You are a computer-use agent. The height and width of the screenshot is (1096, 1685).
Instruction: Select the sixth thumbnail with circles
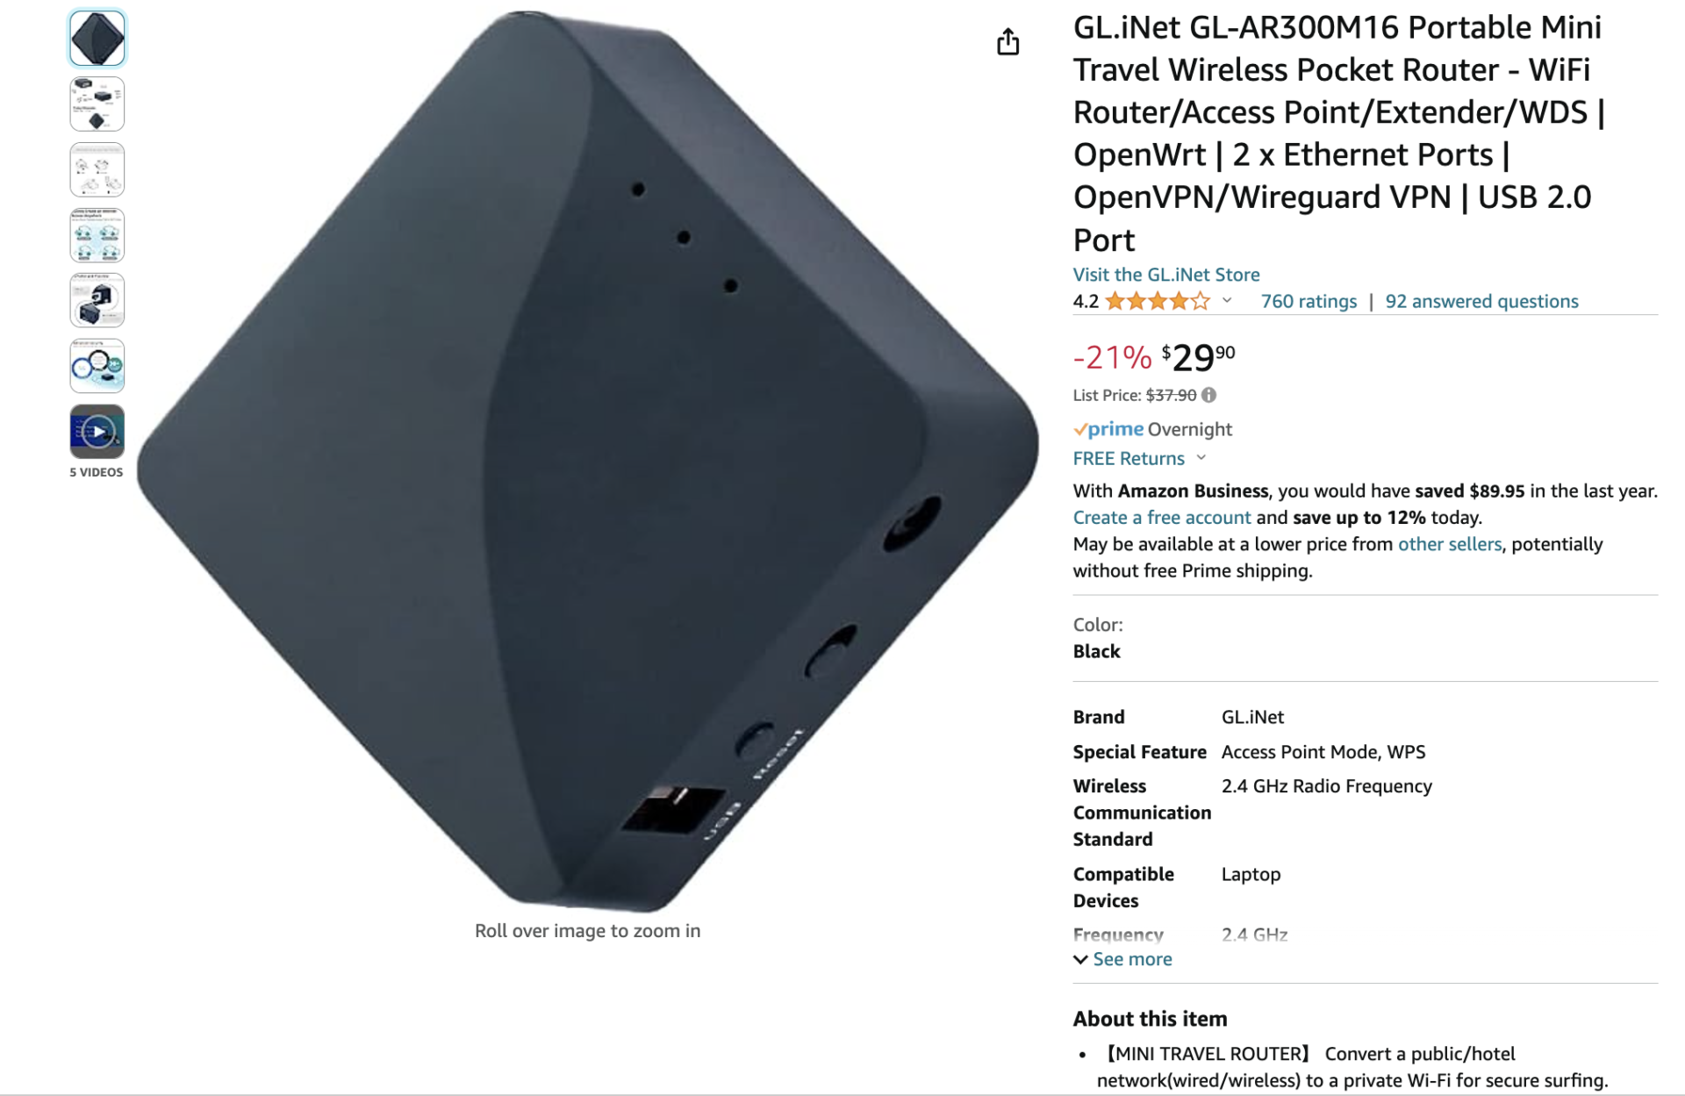[97, 366]
